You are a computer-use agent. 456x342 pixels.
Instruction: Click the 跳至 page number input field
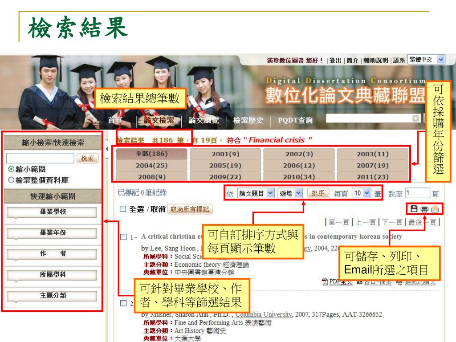tap(417, 193)
